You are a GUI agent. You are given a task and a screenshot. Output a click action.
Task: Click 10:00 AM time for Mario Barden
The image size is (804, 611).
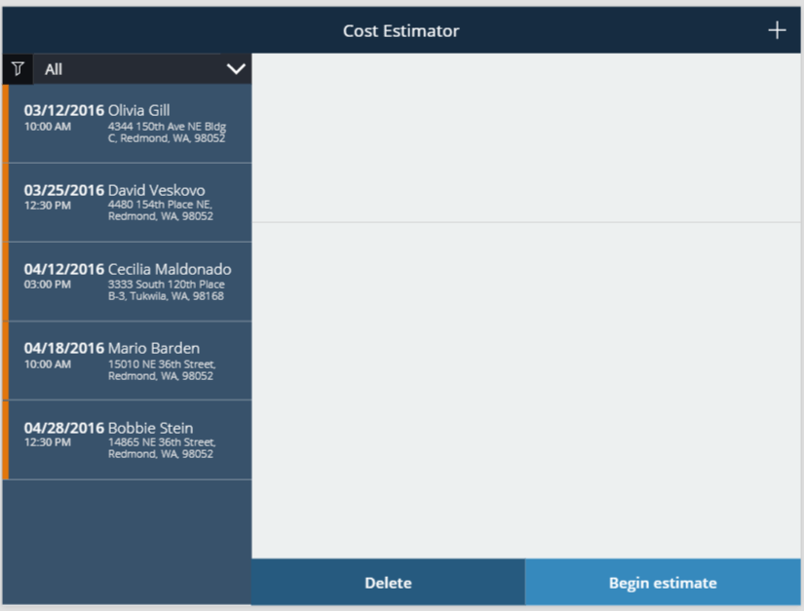tap(47, 363)
